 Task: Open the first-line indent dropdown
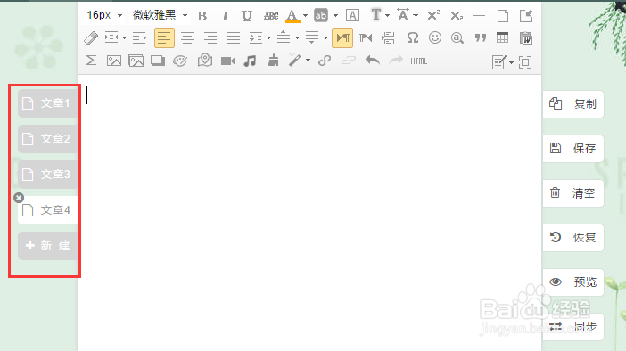coord(124,38)
